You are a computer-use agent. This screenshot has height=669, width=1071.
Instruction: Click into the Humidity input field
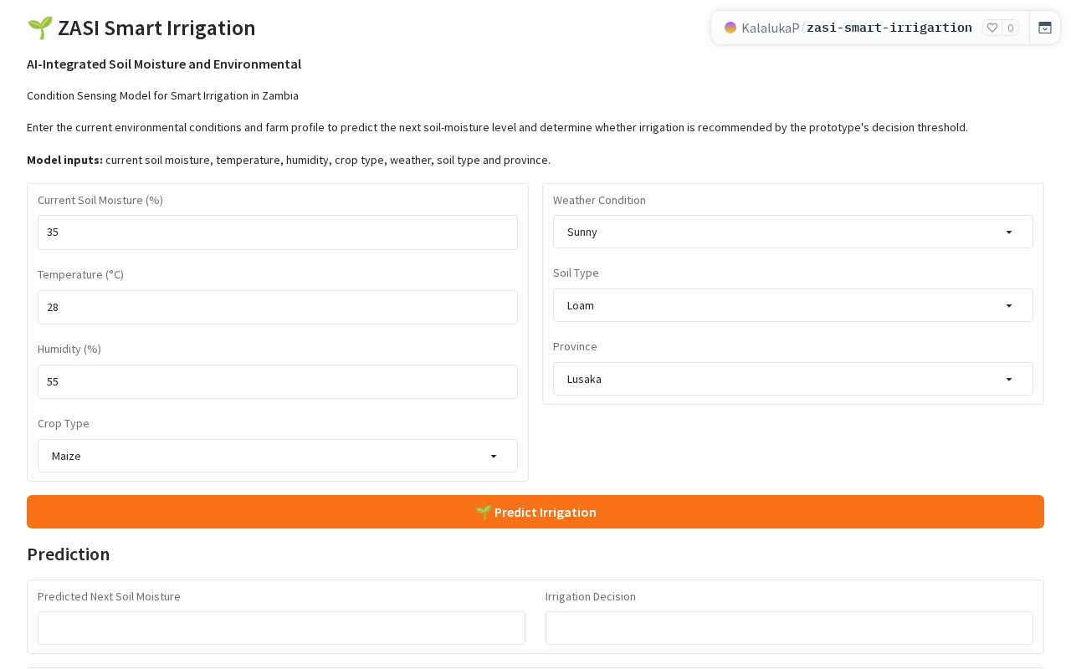(278, 381)
